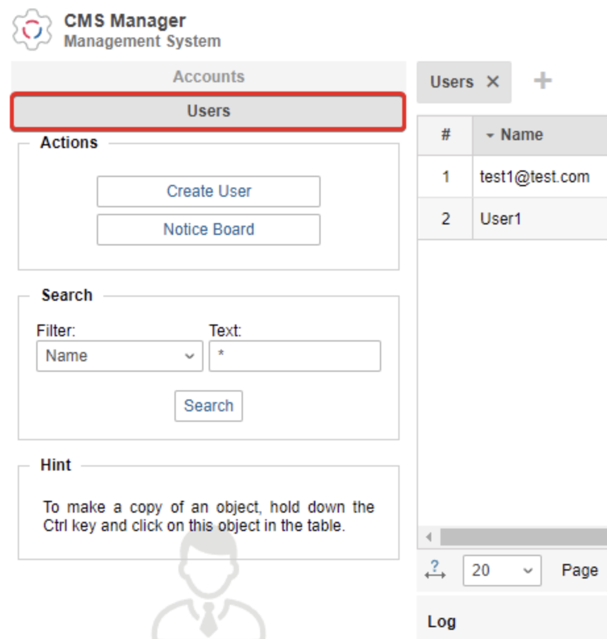The height and width of the screenshot is (639, 607).
Task: Add a new tab with plus icon
Action: pyautogui.click(x=542, y=80)
